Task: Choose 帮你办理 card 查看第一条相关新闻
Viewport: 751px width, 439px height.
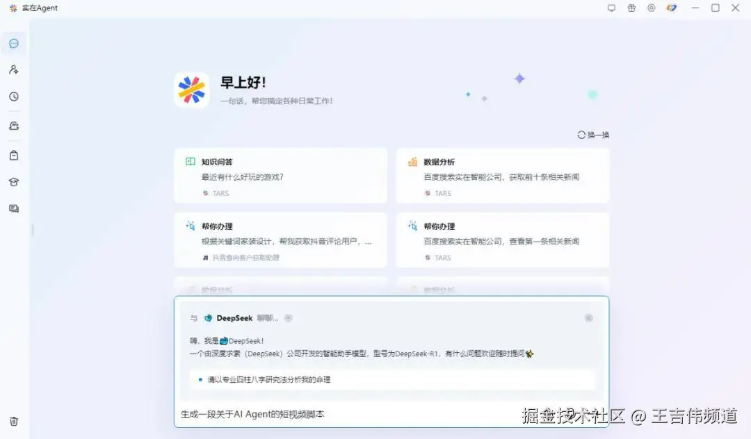Action: click(503, 240)
